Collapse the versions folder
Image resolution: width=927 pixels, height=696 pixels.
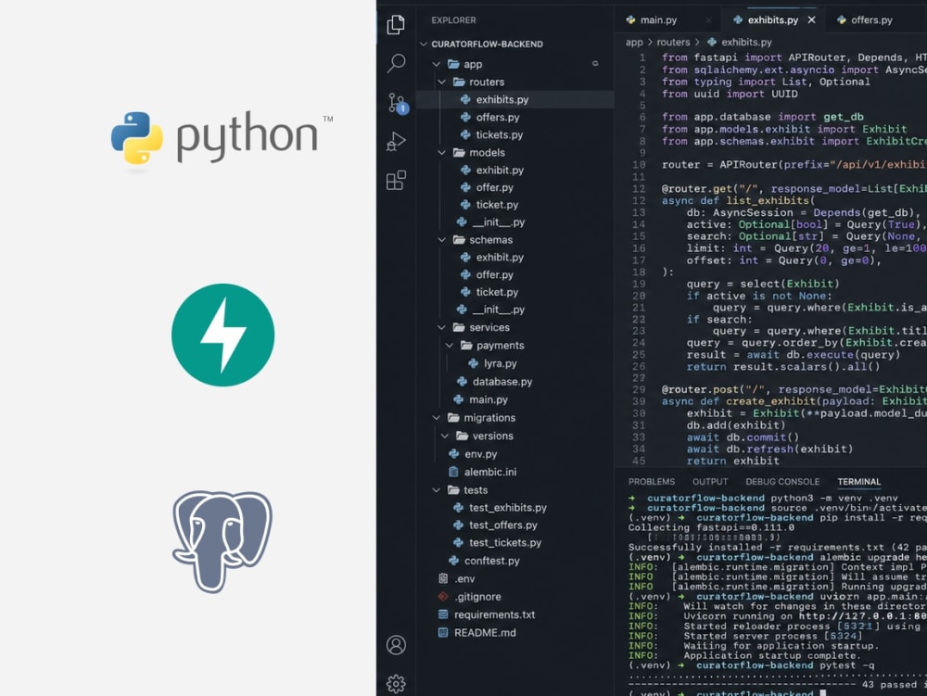[445, 436]
